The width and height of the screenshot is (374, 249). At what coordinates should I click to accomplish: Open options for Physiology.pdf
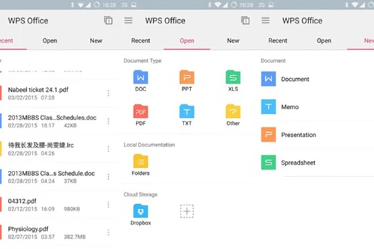click(x=108, y=232)
